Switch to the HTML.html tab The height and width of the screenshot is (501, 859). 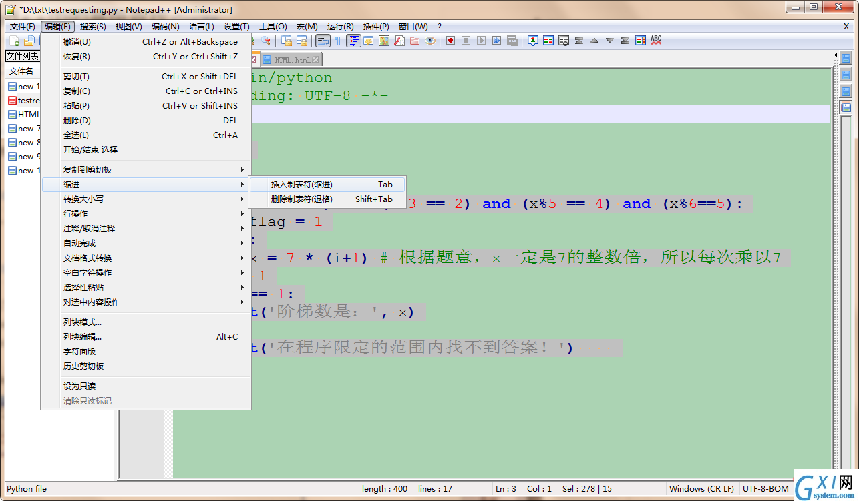point(291,59)
